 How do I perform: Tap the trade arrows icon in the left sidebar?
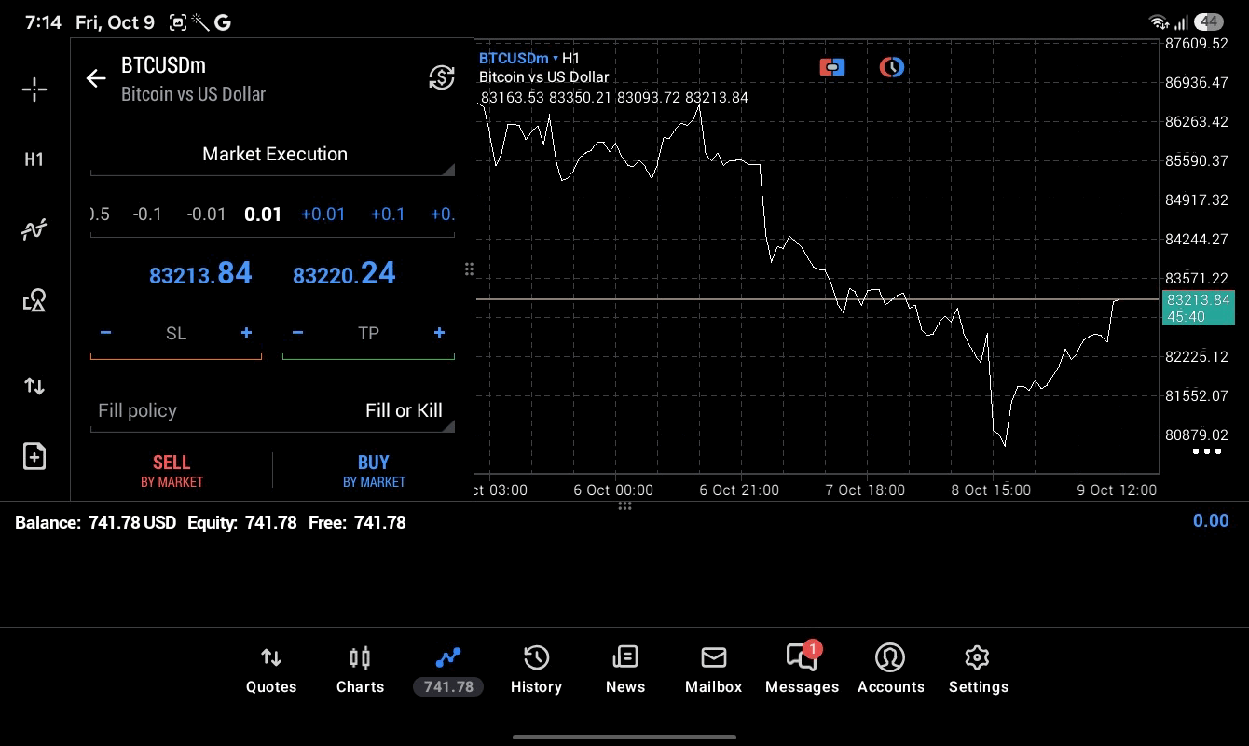pyautogui.click(x=34, y=386)
